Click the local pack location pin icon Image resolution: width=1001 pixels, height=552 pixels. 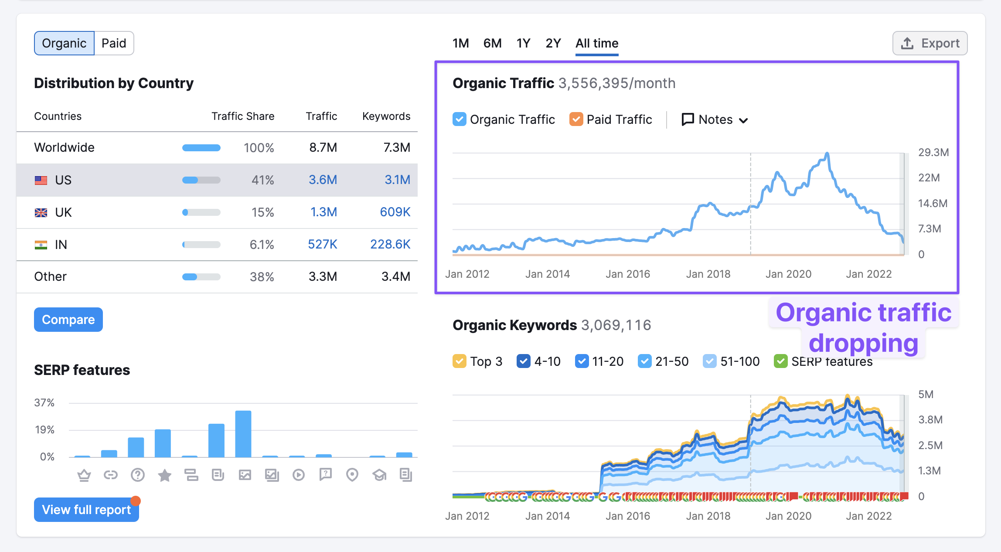coord(352,475)
